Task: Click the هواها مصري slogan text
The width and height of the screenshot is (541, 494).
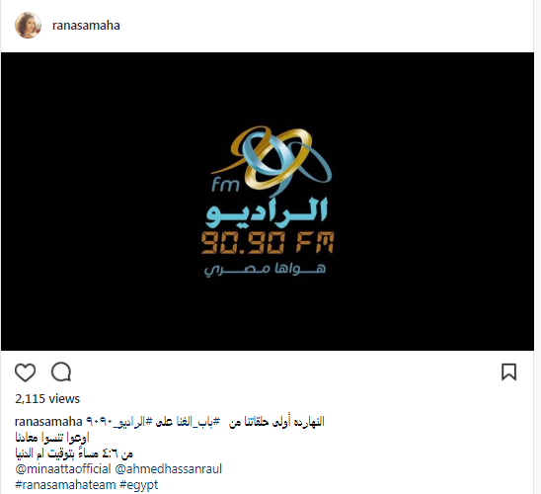Action: click(265, 270)
